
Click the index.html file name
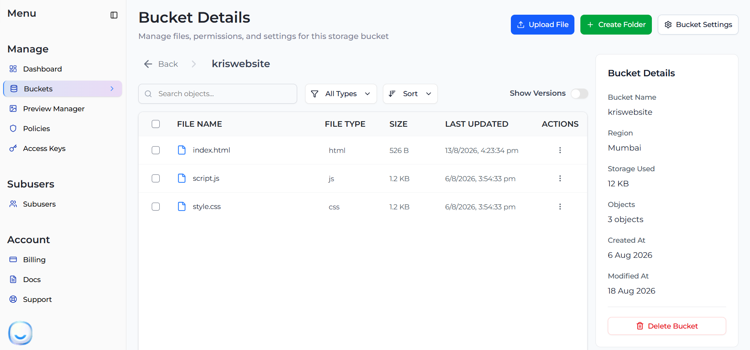tap(211, 150)
